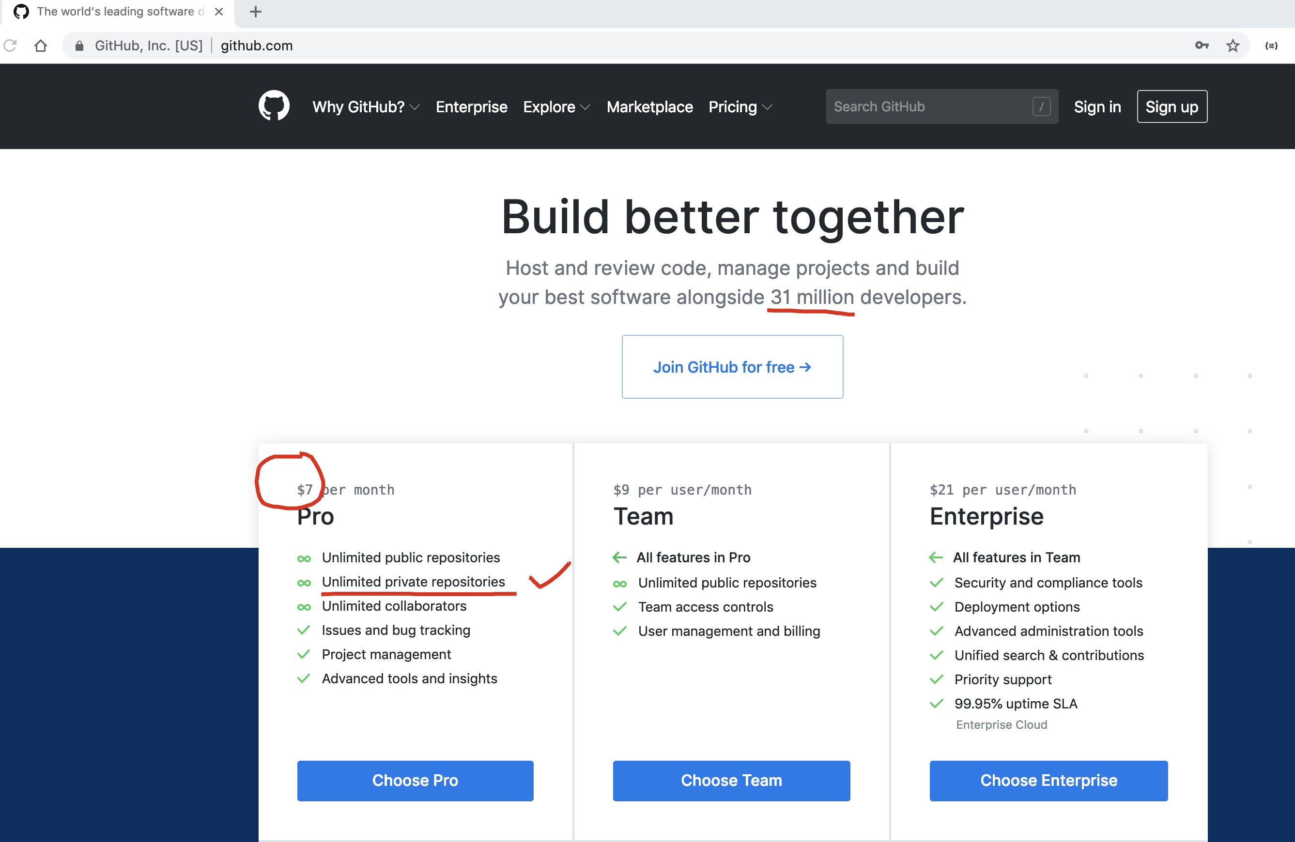The height and width of the screenshot is (842, 1295).
Task: Expand the Explore dropdown menu
Action: coord(556,106)
